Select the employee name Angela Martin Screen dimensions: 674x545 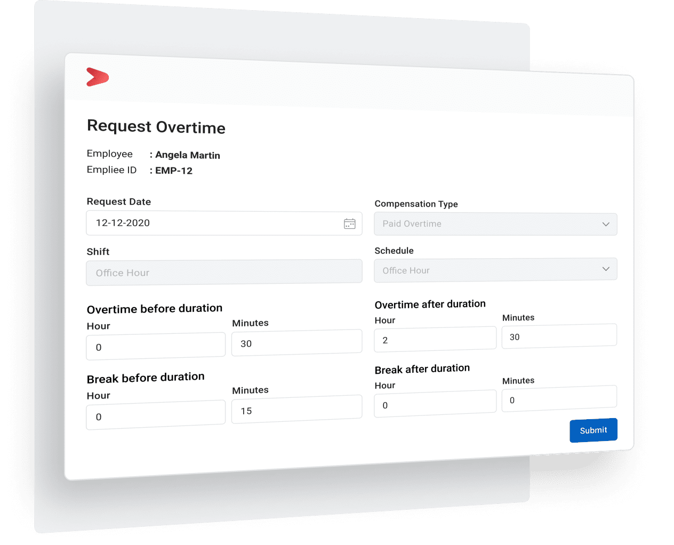[188, 155]
